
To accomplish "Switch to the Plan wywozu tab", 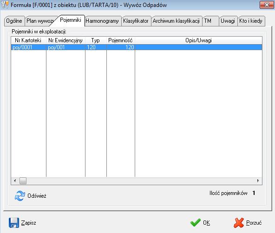I will coord(40,21).
